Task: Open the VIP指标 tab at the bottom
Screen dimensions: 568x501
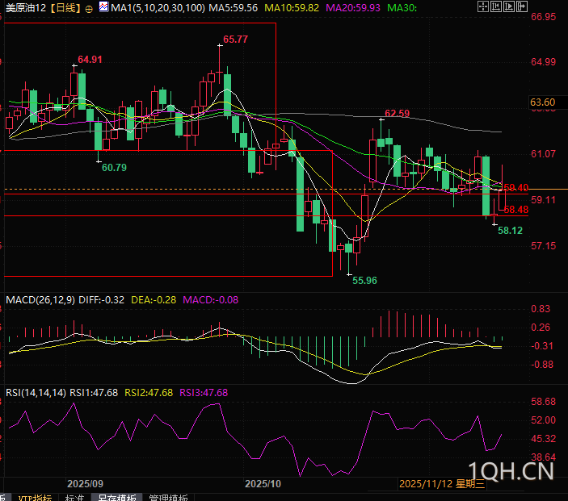Action: (x=35, y=498)
